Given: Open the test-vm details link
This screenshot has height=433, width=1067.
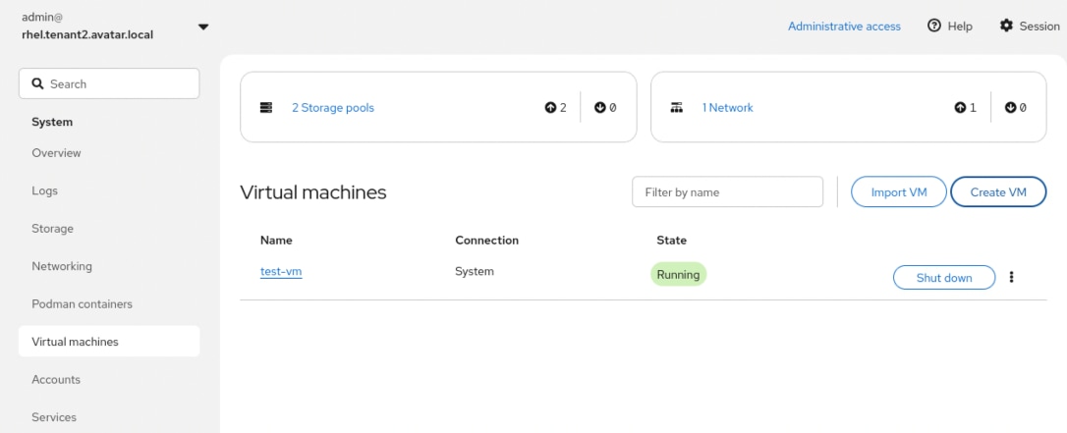Looking at the screenshot, I should pyautogui.click(x=281, y=272).
